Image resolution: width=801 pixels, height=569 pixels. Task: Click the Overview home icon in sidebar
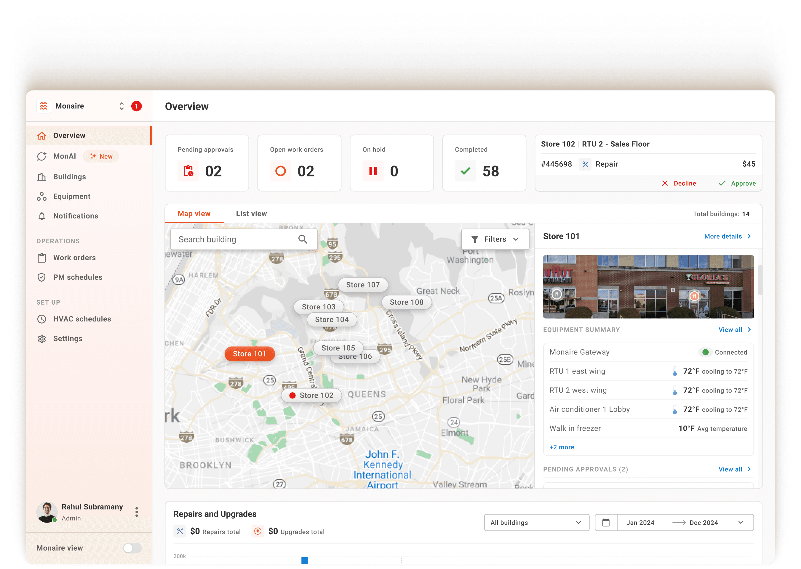(x=42, y=136)
